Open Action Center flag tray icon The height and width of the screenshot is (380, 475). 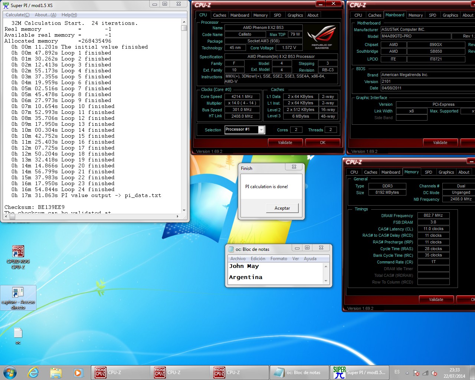[416, 373]
